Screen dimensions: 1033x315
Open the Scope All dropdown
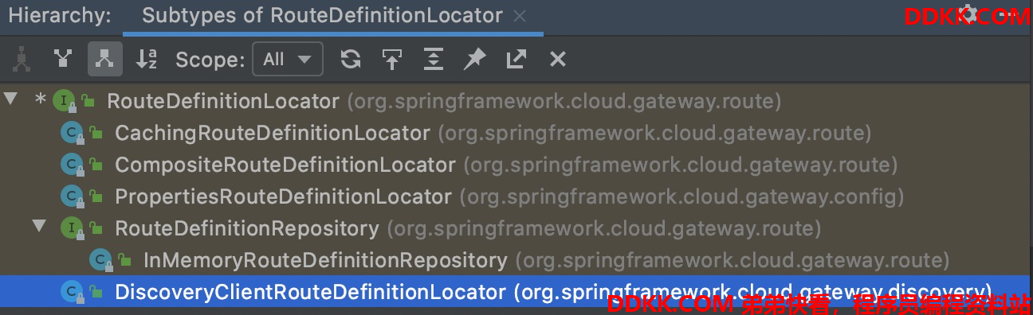tap(288, 59)
